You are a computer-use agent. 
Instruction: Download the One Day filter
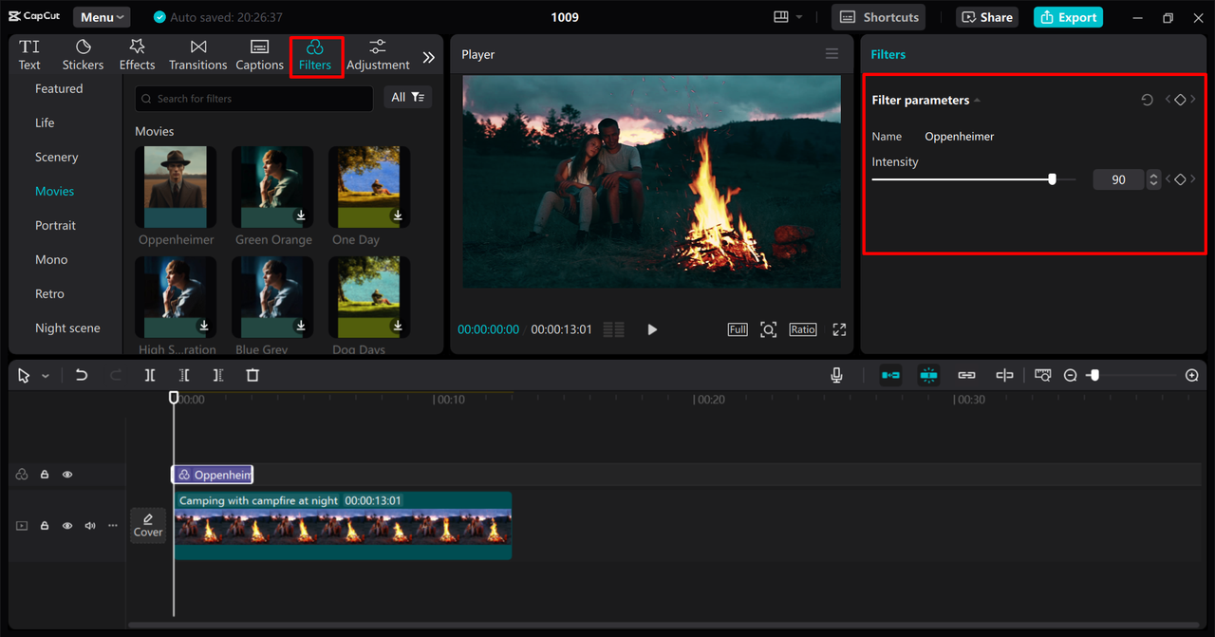coord(397,215)
